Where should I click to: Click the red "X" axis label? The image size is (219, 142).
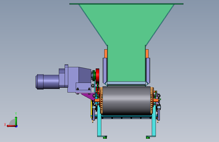pos(5,125)
